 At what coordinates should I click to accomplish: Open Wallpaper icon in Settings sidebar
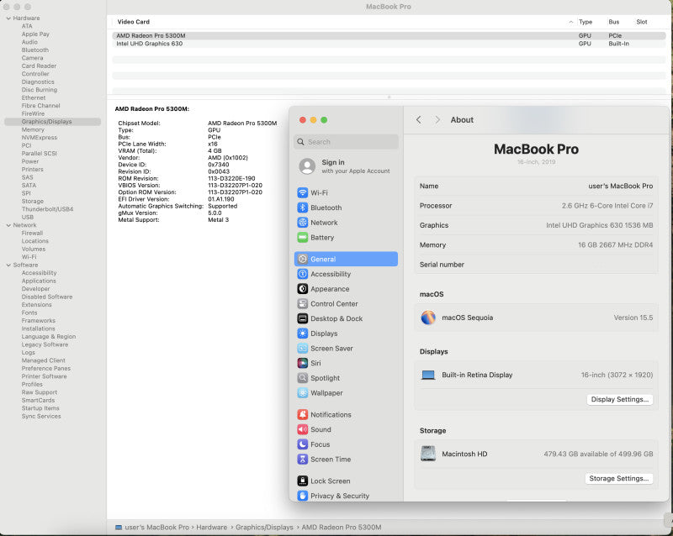tap(303, 393)
